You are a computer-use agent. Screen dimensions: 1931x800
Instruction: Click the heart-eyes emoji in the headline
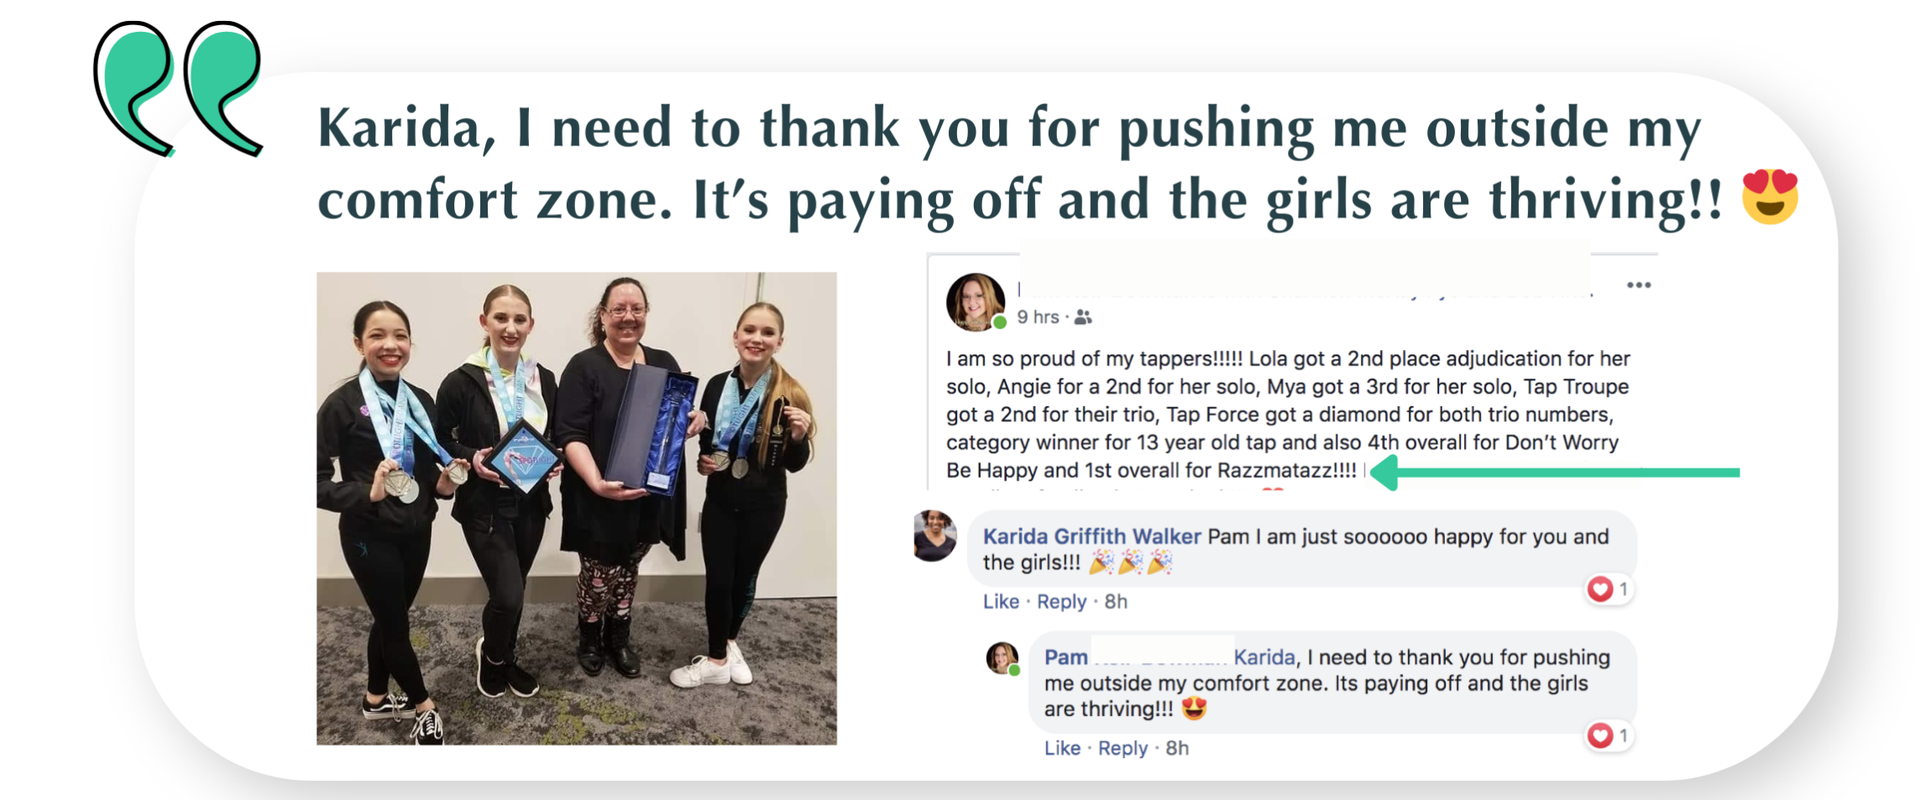coord(1770,196)
